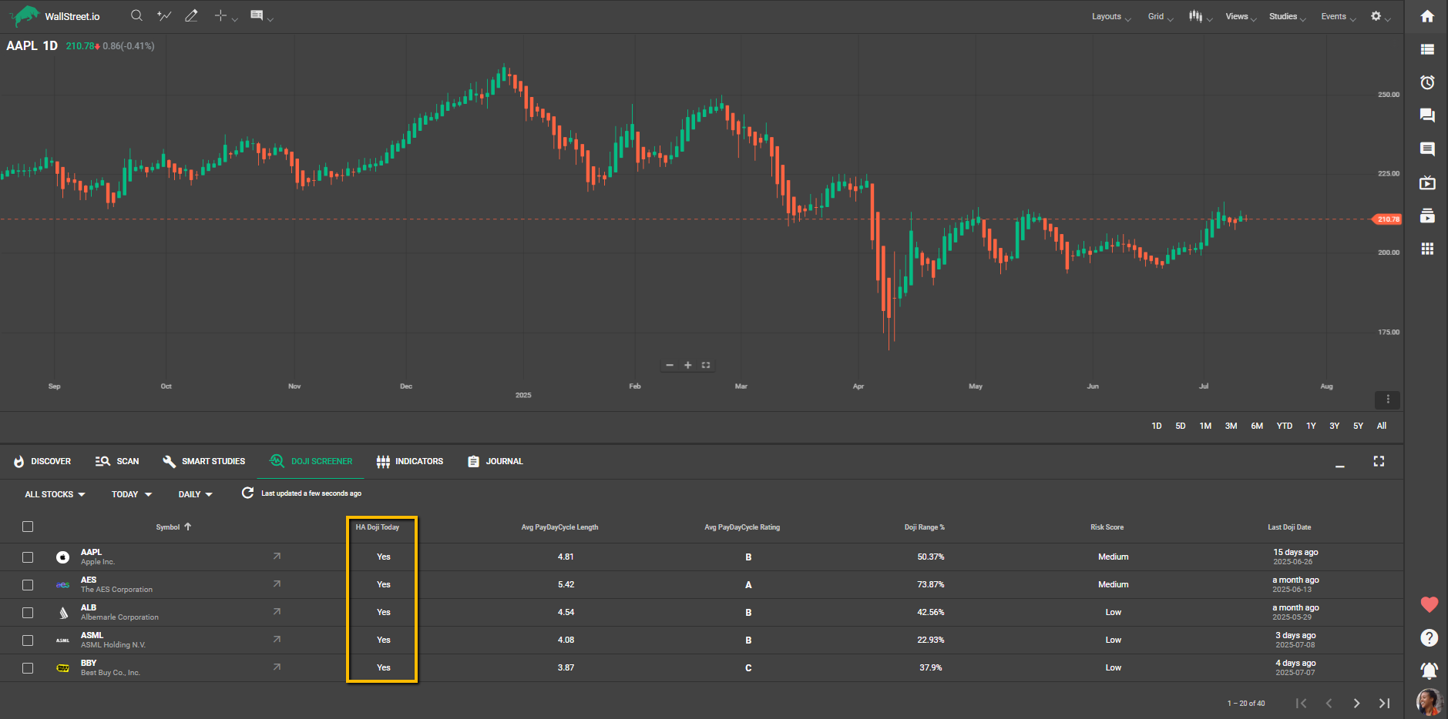The image size is (1448, 719).
Task: Click the WallStreet.io bull logo
Action: [25, 15]
